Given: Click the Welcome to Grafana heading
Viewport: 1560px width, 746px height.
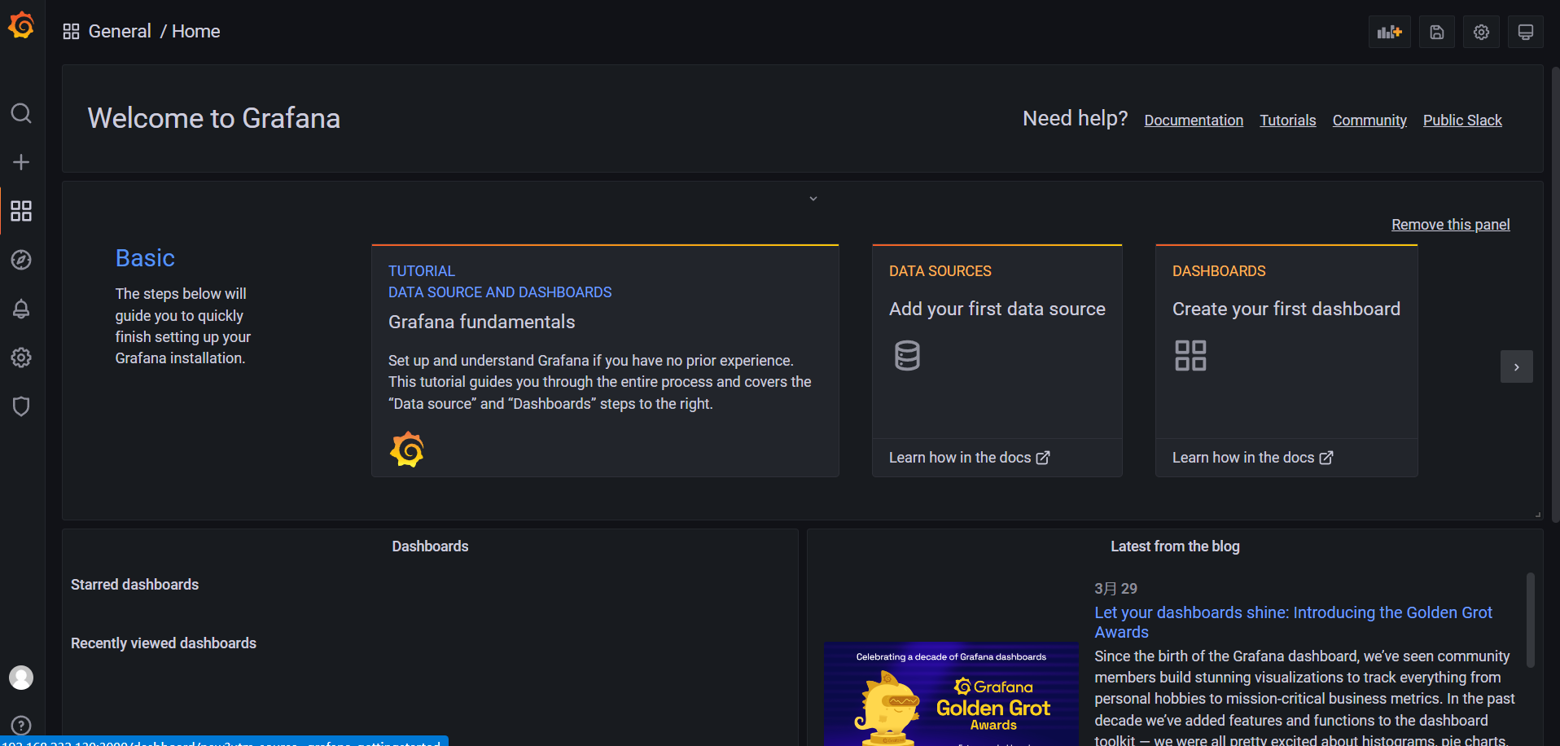Looking at the screenshot, I should click(214, 118).
